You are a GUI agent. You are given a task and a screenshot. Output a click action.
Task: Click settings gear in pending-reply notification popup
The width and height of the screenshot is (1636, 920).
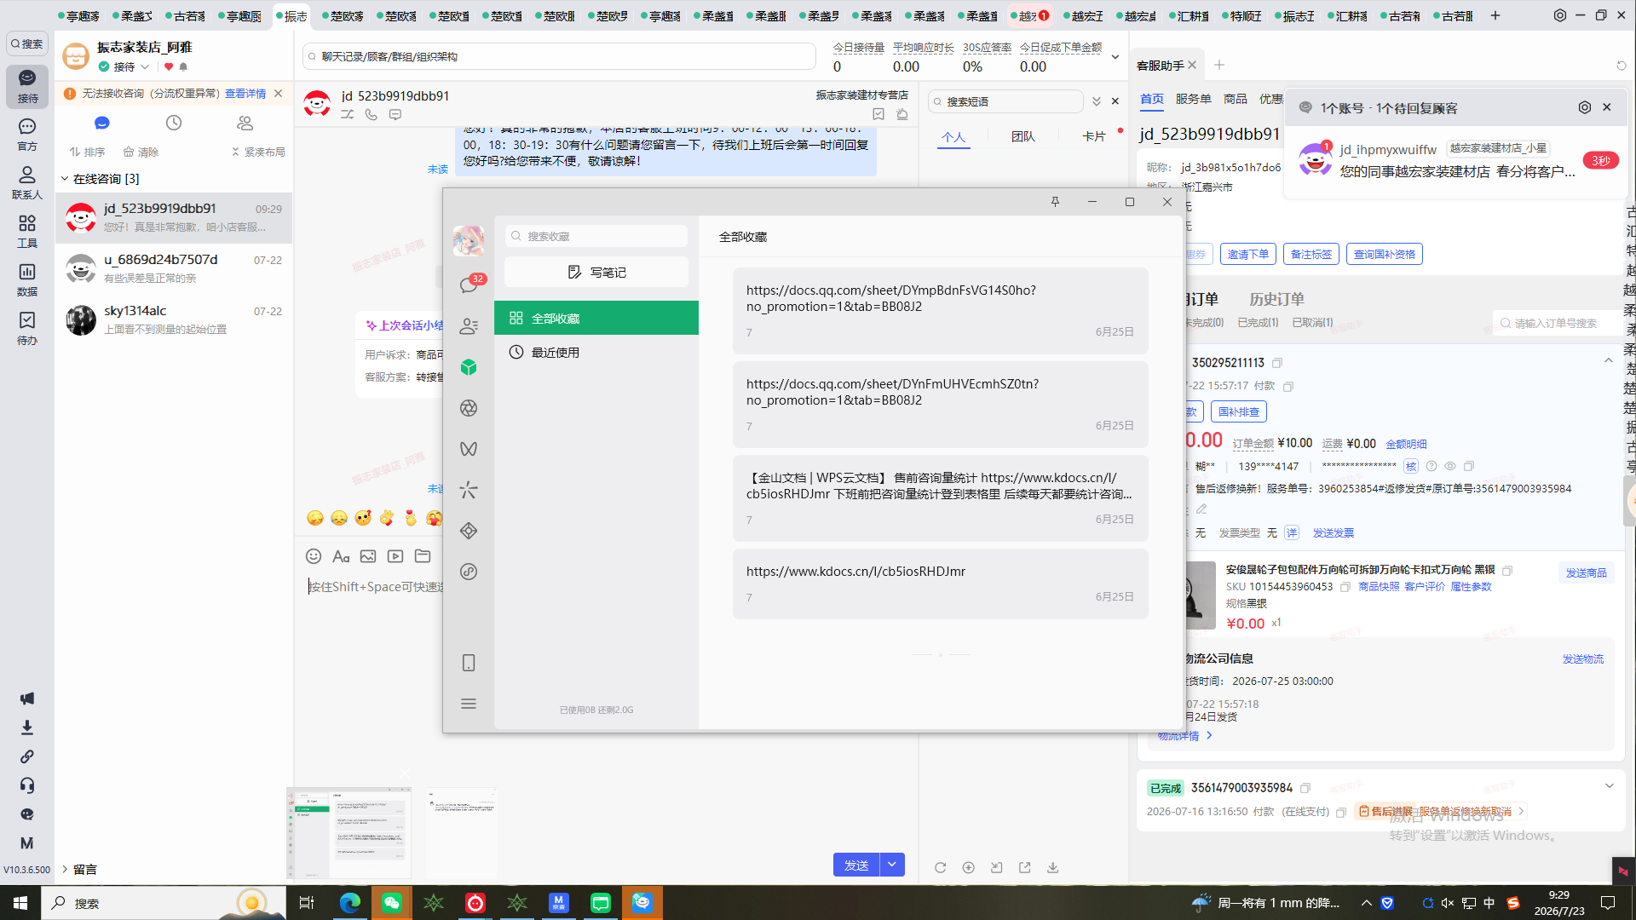pyautogui.click(x=1585, y=107)
